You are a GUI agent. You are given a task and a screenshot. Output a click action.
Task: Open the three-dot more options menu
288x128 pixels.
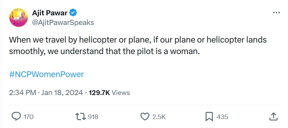click(x=276, y=12)
